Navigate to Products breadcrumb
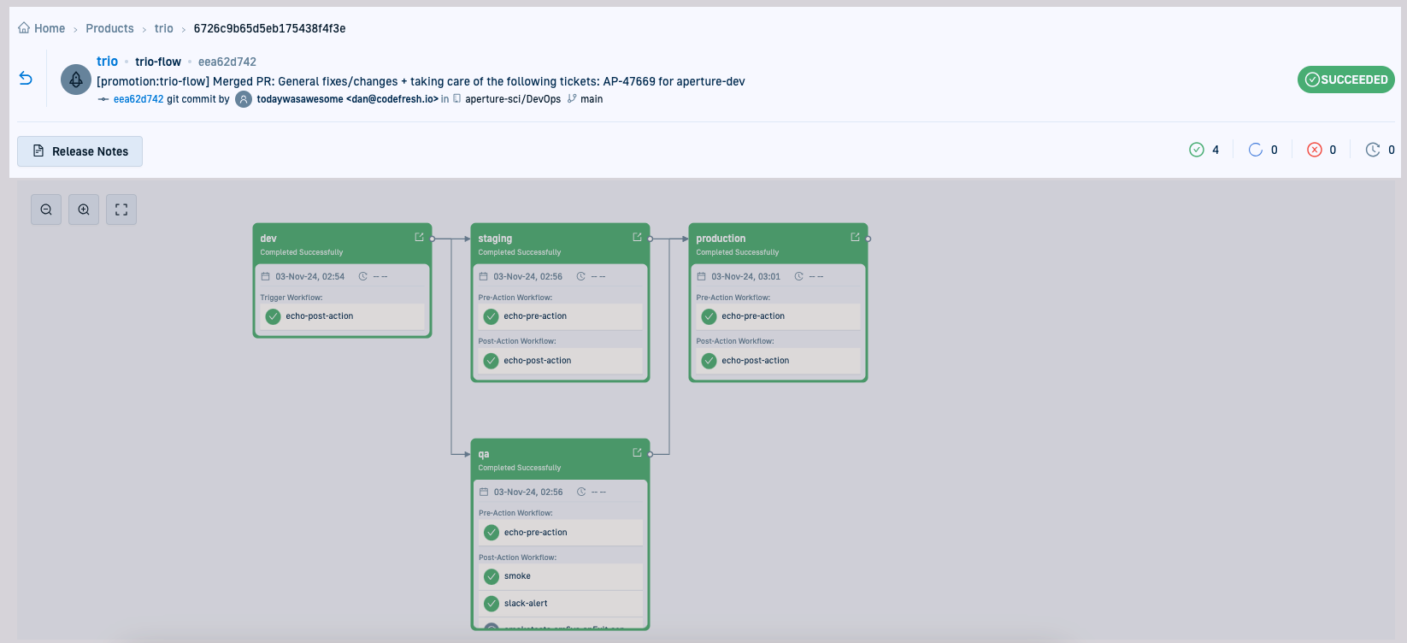The image size is (1407, 643). (109, 28)
